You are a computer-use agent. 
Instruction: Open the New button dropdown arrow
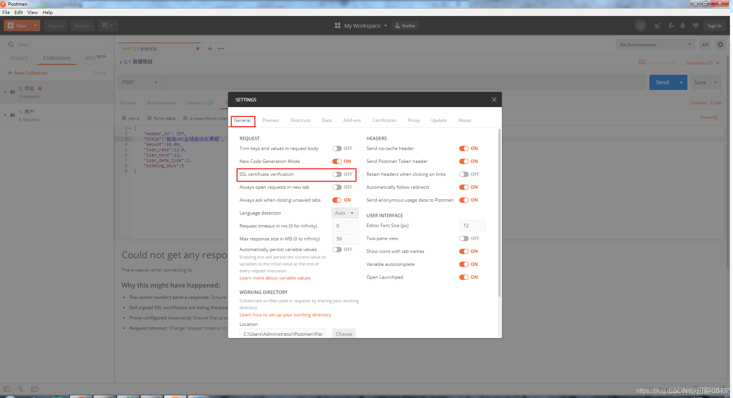click(35, 25)
